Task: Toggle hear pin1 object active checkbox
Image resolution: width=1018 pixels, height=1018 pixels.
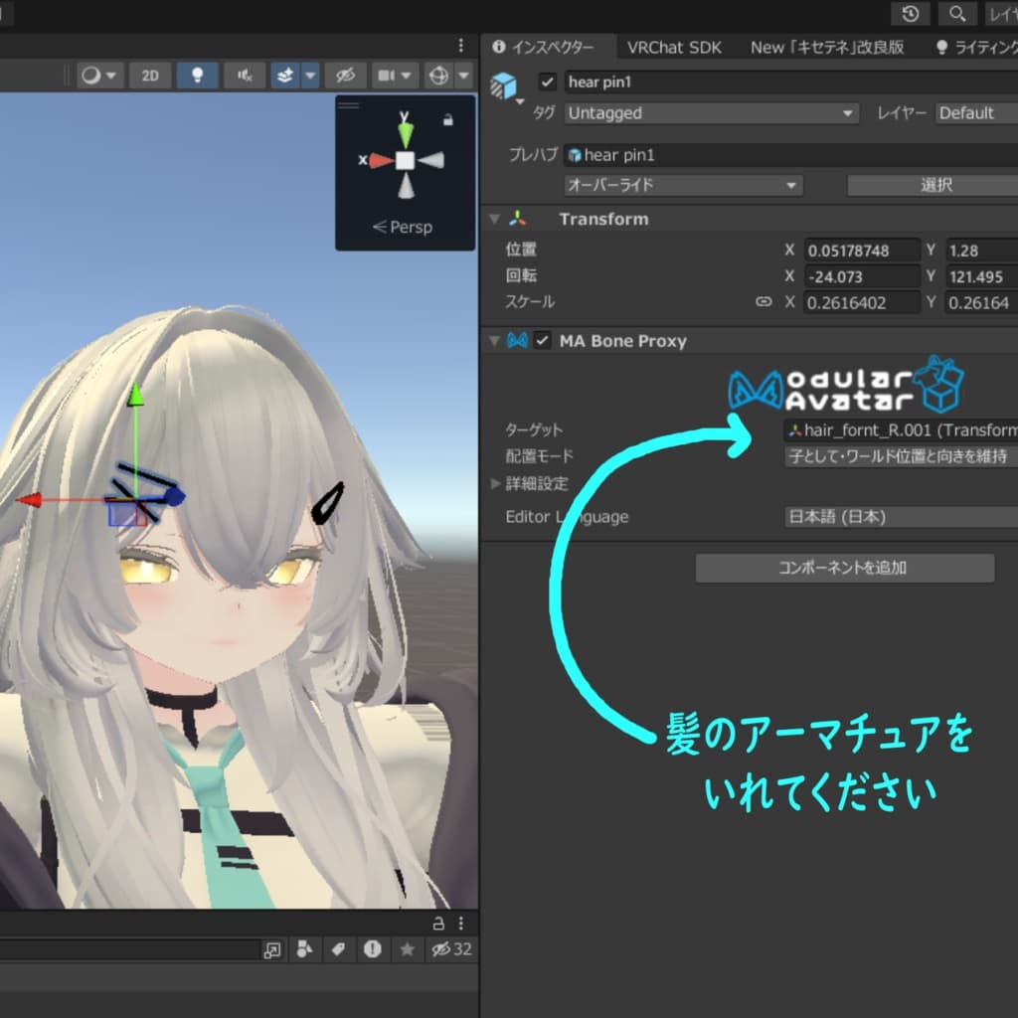Action: tap(547, 82)
